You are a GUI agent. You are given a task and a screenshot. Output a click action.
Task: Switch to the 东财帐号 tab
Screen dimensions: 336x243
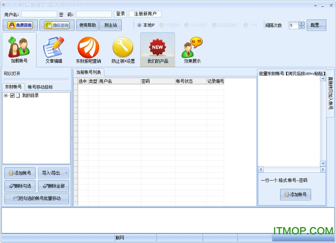click(13, 87)
